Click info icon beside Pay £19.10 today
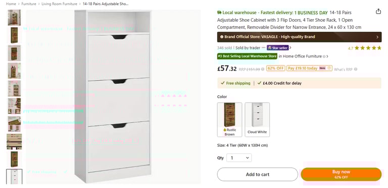 click(x=329, y=69)
